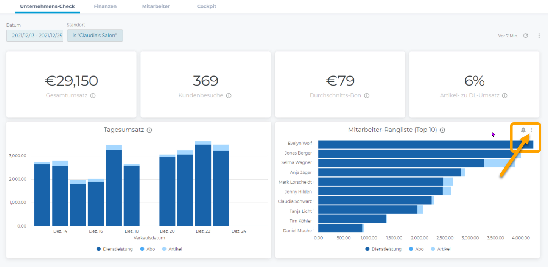Screen dimensions: 548x267
Task: Click Evelyn Wolf's bar in ranking chart
Action: pyautogui.click(x=424, y=144)
